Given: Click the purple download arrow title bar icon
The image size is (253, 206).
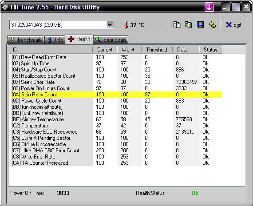Looking at the screenshot, I should (x=209, y=7).
